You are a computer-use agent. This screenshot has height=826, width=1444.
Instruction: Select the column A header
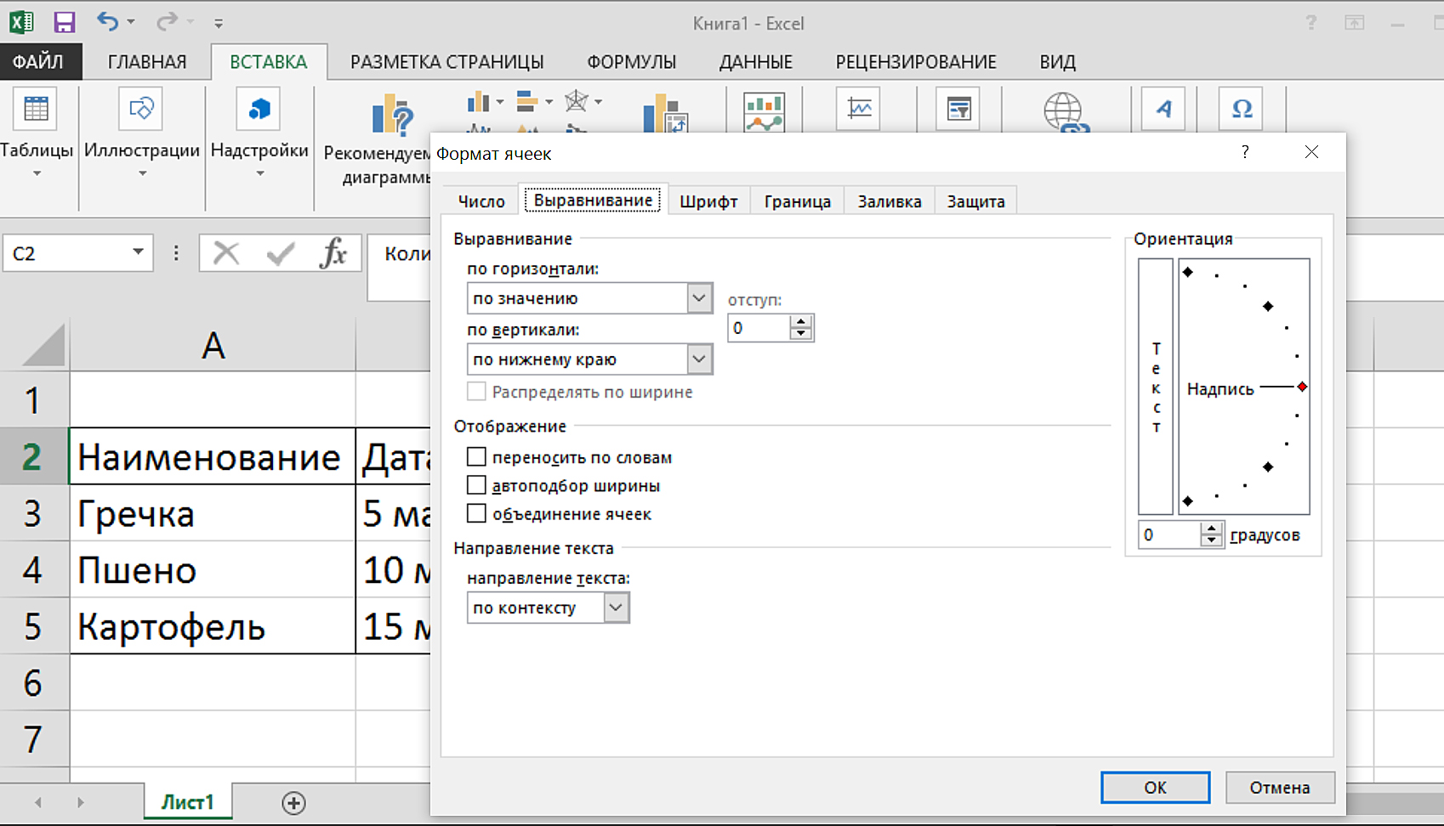point(213,344)
